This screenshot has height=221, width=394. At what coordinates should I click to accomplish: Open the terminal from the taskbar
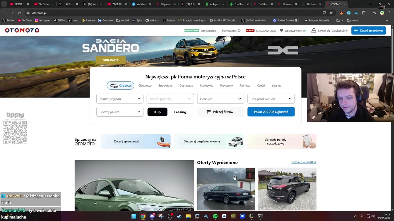[x=260, y=216]
